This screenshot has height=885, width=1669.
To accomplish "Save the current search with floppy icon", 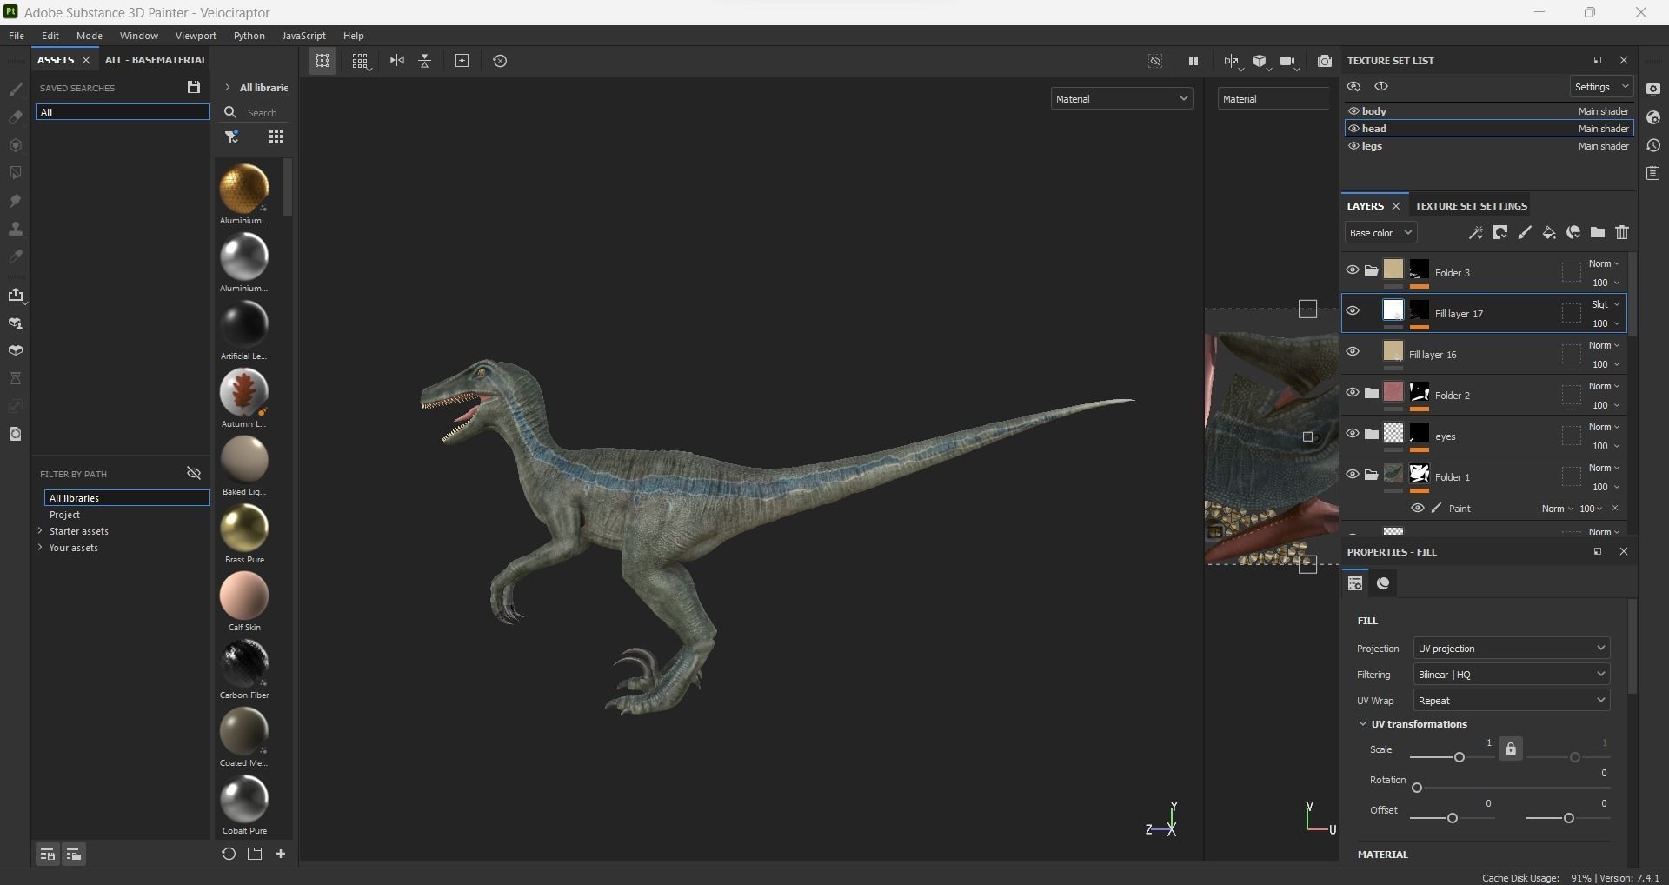I will pos(193,87).
